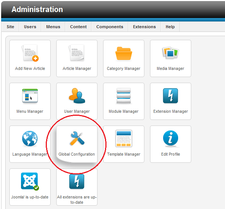Click the Template Manager text link

click(x=124, y=154)
